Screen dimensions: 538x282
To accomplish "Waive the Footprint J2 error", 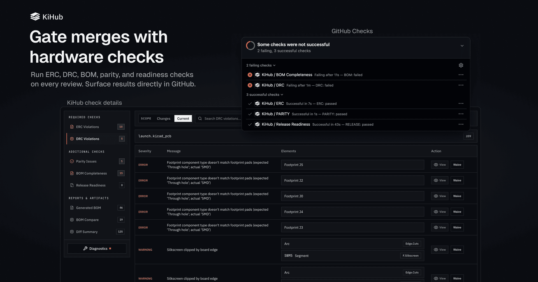I will click(x=457, y=180).
